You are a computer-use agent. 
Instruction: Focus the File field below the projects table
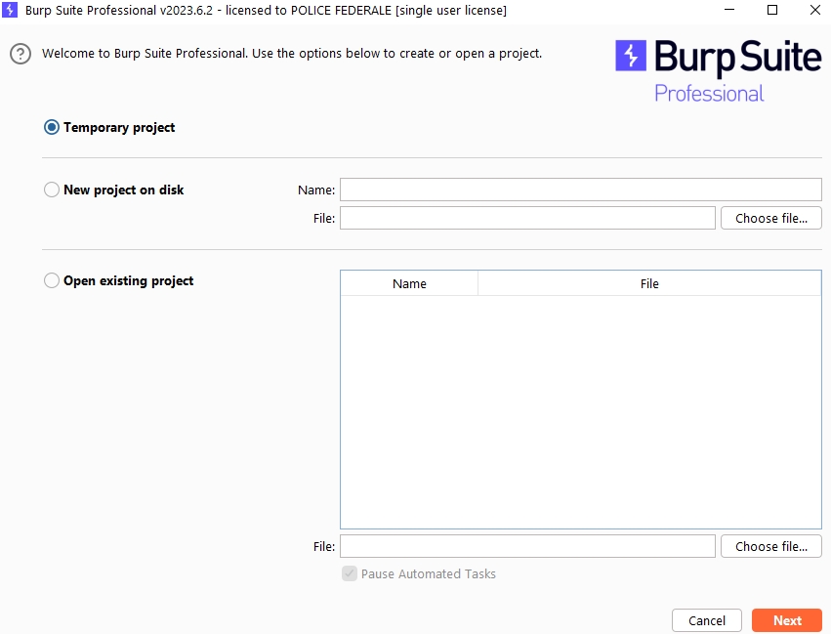(x=527, y=546)
